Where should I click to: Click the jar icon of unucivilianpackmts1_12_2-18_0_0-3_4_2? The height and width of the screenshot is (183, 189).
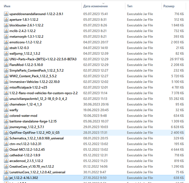6,99
